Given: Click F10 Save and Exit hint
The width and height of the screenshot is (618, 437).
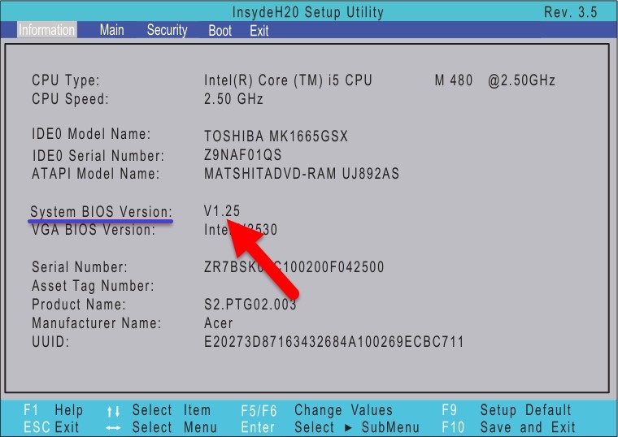Looking at the screenshot, I should click(507, 427).
